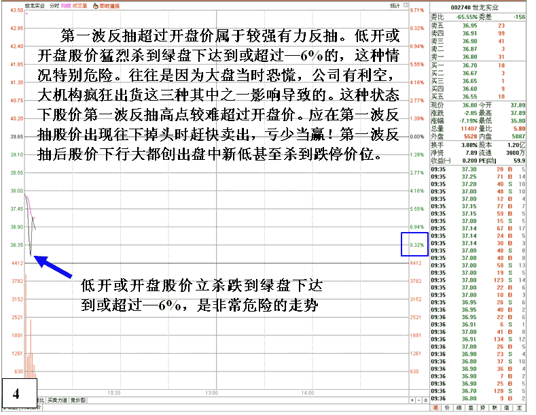The image size is (536, 415).
Task: Toggle the 均线 average line legend
Action: (65, 5)
